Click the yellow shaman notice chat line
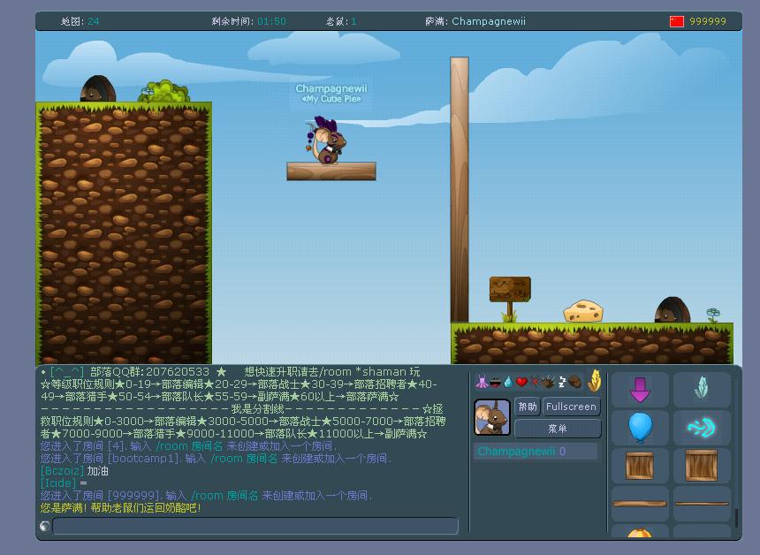The width and height of the screenshot is (760, 555). (x=121, y=508)
